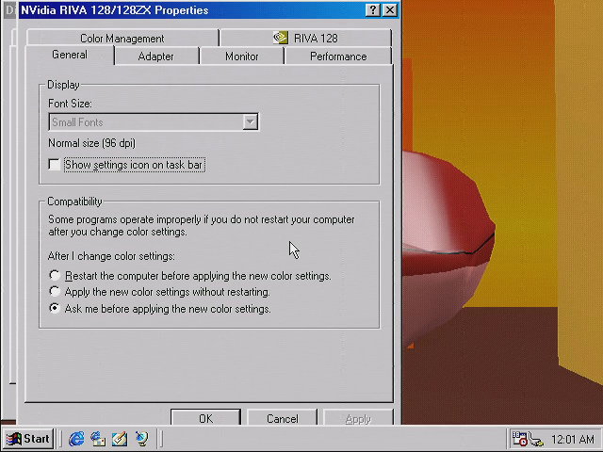Screen dimensions: 603x452
Task: Click the question mark help button
Action: tap(373, 10)
